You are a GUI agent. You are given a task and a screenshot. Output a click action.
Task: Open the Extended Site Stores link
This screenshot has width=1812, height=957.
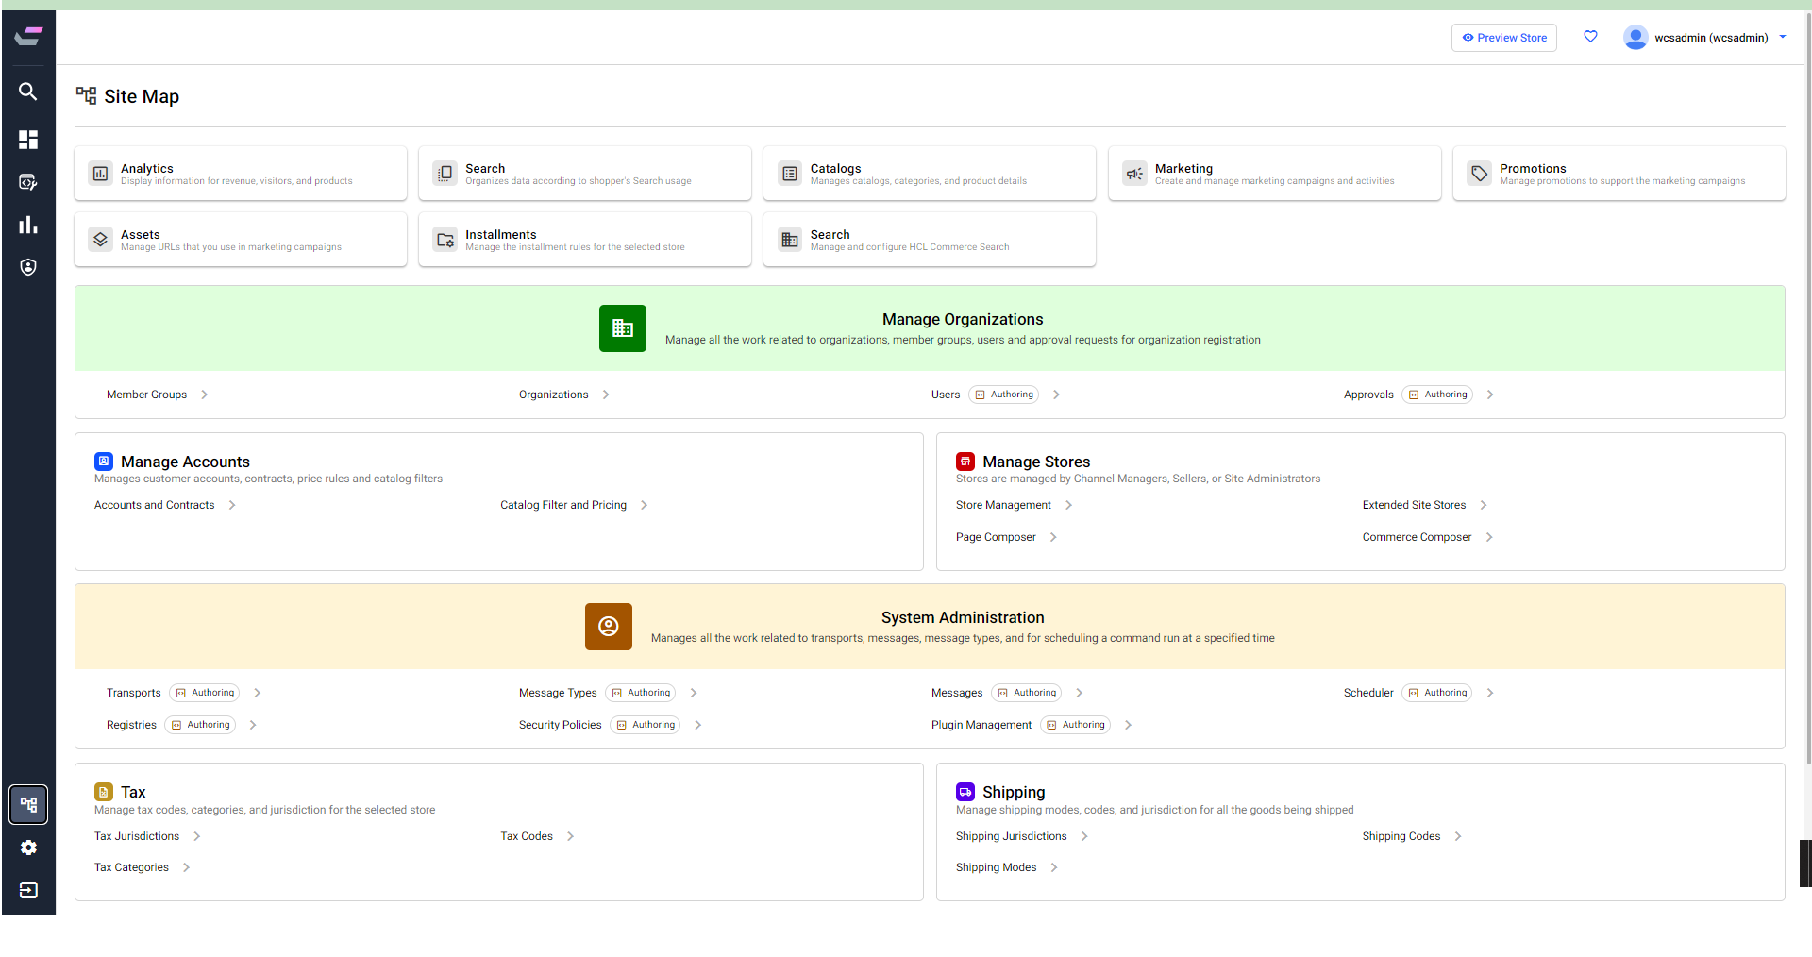(1414, 505)
